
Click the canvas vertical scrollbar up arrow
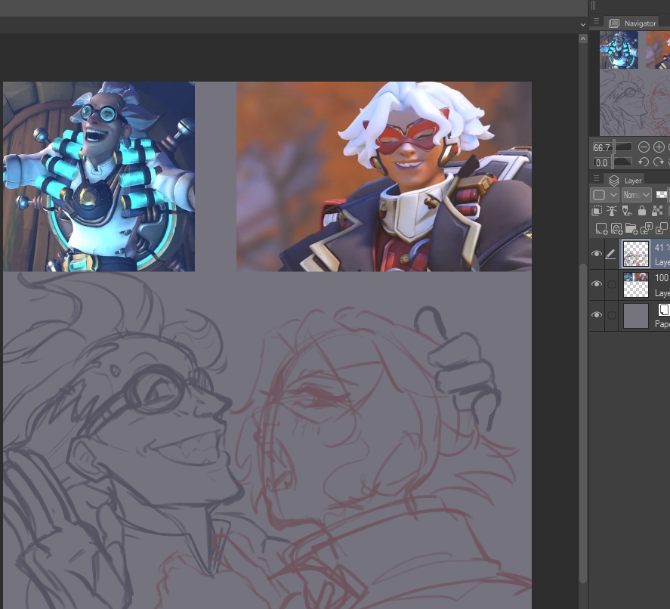tap(583, 39)
